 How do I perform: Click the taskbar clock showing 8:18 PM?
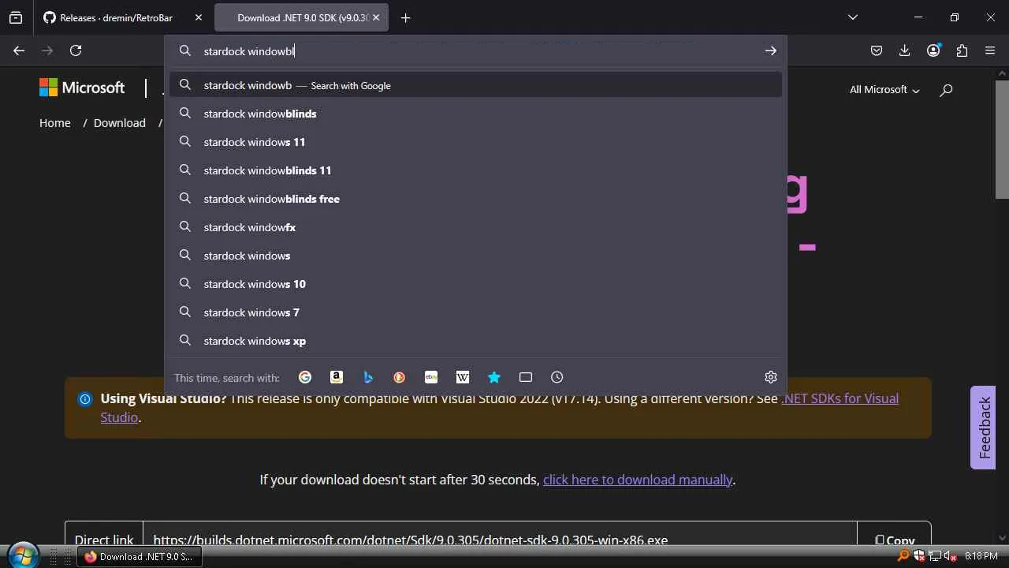pos(981,556)
